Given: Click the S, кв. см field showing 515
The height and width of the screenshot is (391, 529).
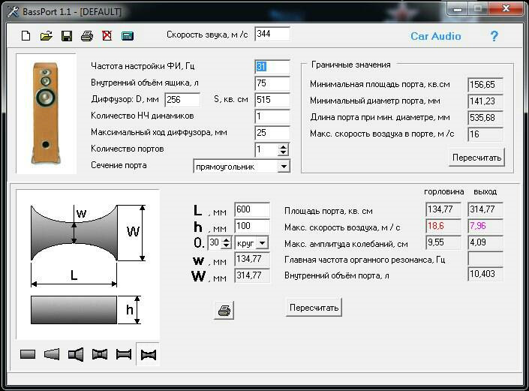Looking at the screenshot, I should click(x=272, y=100).
